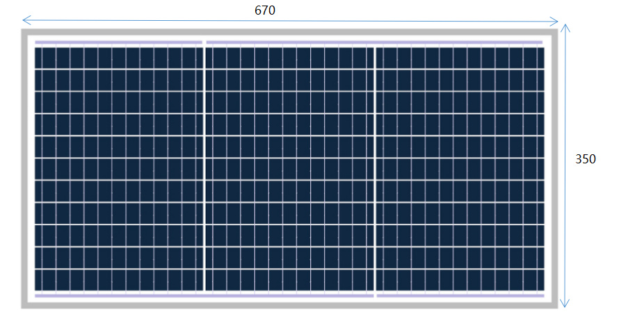Click the 670 width dimension label

click(266, 10)
